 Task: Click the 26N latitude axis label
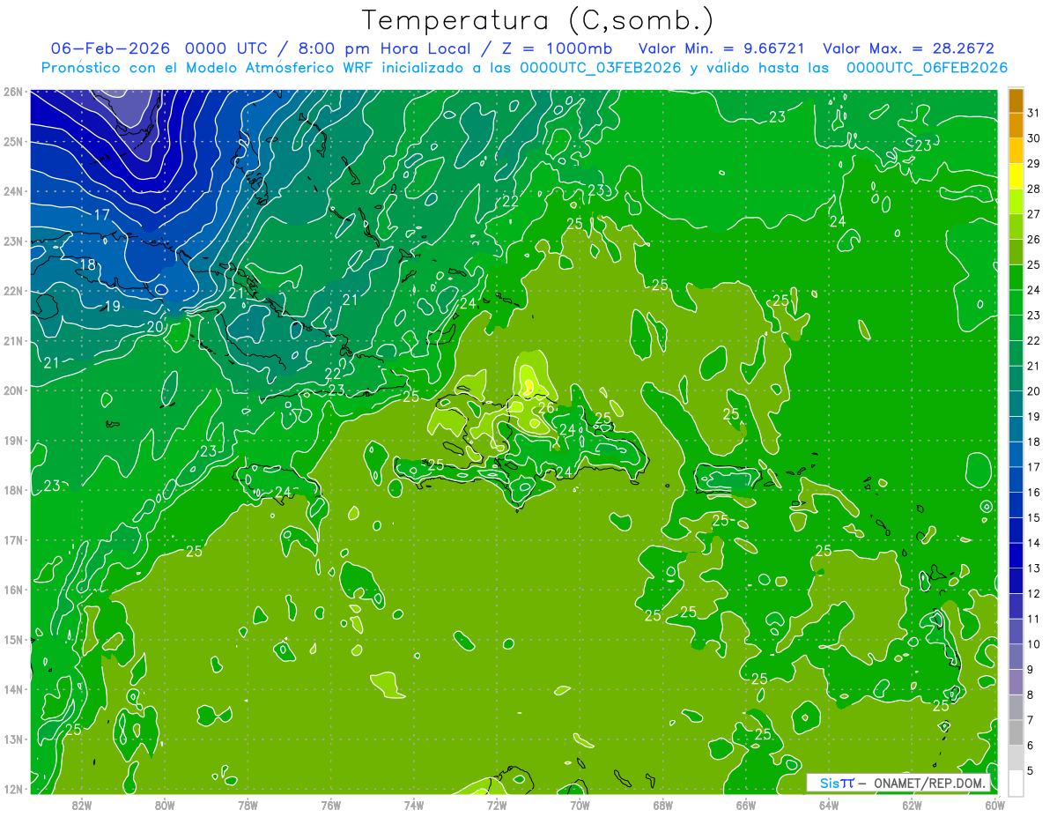(12, 92)
